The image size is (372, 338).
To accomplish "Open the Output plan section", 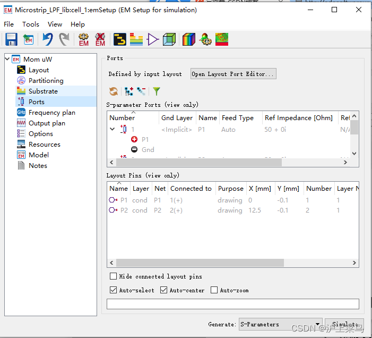I will point(47,123).
